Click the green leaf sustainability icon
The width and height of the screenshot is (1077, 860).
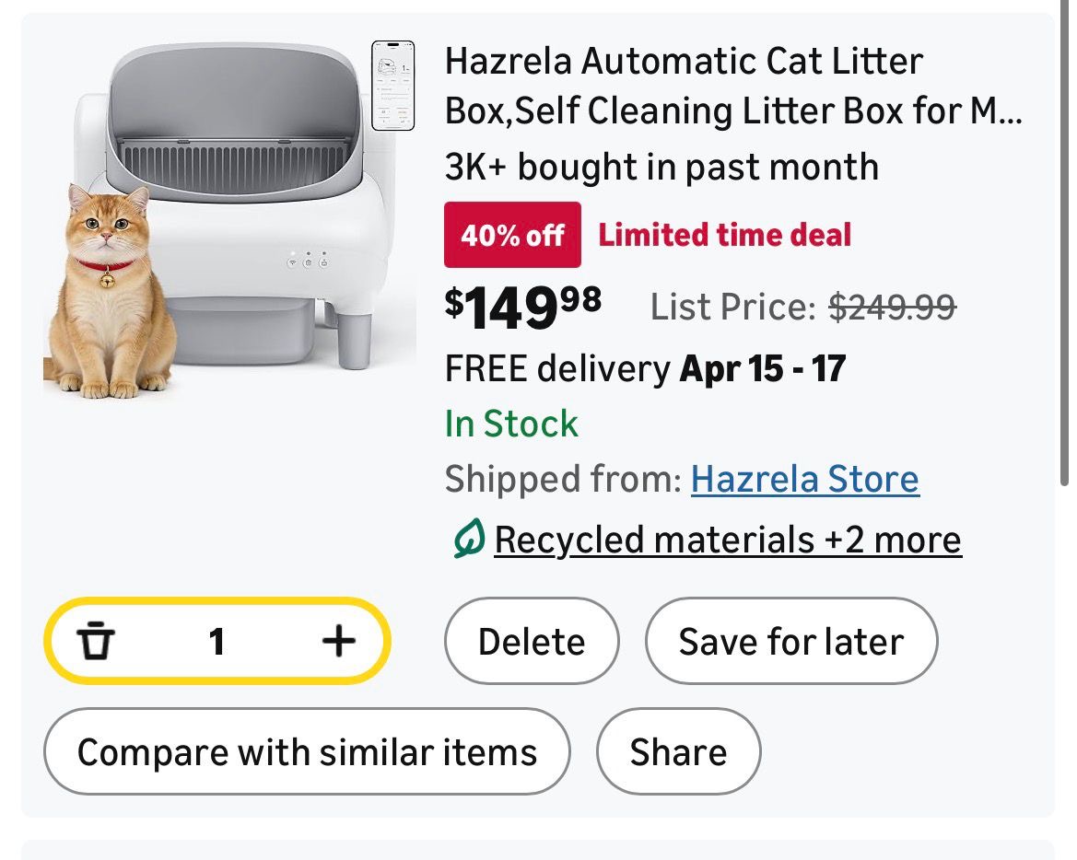point(468,540)
